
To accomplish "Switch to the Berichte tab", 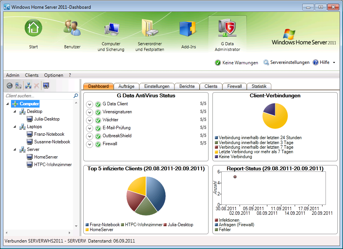I will pyautogui.click(x=187, y=86).
